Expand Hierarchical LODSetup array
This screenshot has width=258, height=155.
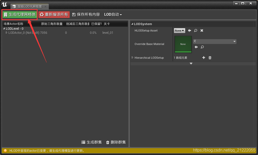[x=133, y=58]
